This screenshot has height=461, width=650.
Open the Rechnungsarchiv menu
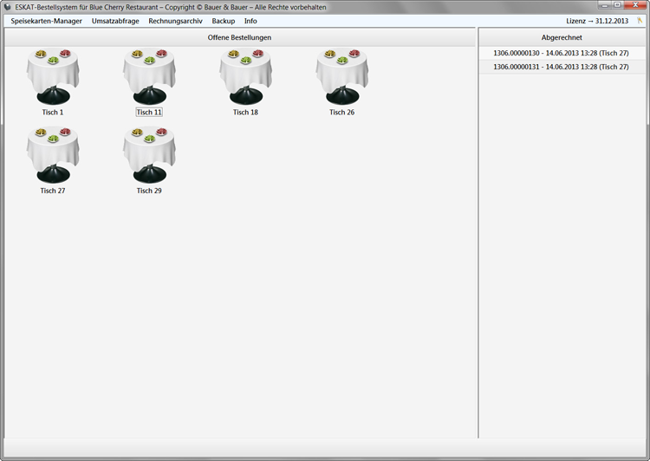175,21
